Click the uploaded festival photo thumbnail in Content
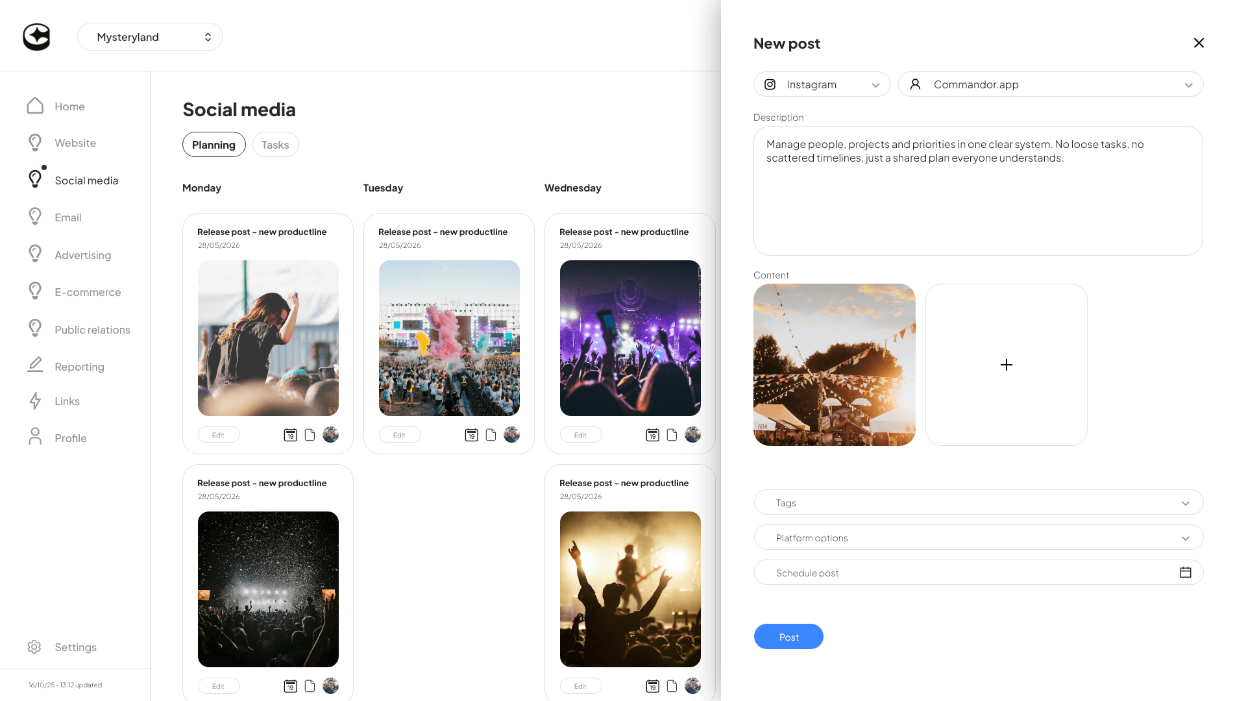This screenshot has height=701, width=1246. click(835, 364)
